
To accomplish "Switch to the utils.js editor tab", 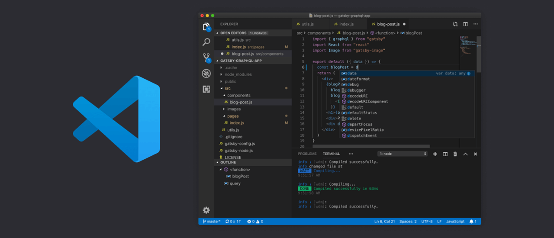I will (307, 24).
